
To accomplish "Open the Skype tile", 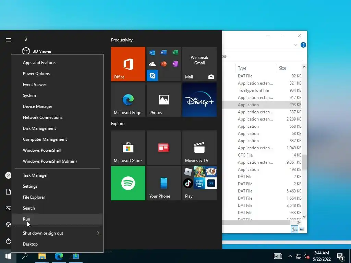I will coord(153,75).
